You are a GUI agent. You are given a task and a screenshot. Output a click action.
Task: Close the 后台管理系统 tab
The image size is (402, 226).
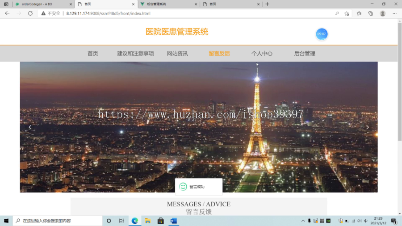pyautogui.click(x=196, y=4)
